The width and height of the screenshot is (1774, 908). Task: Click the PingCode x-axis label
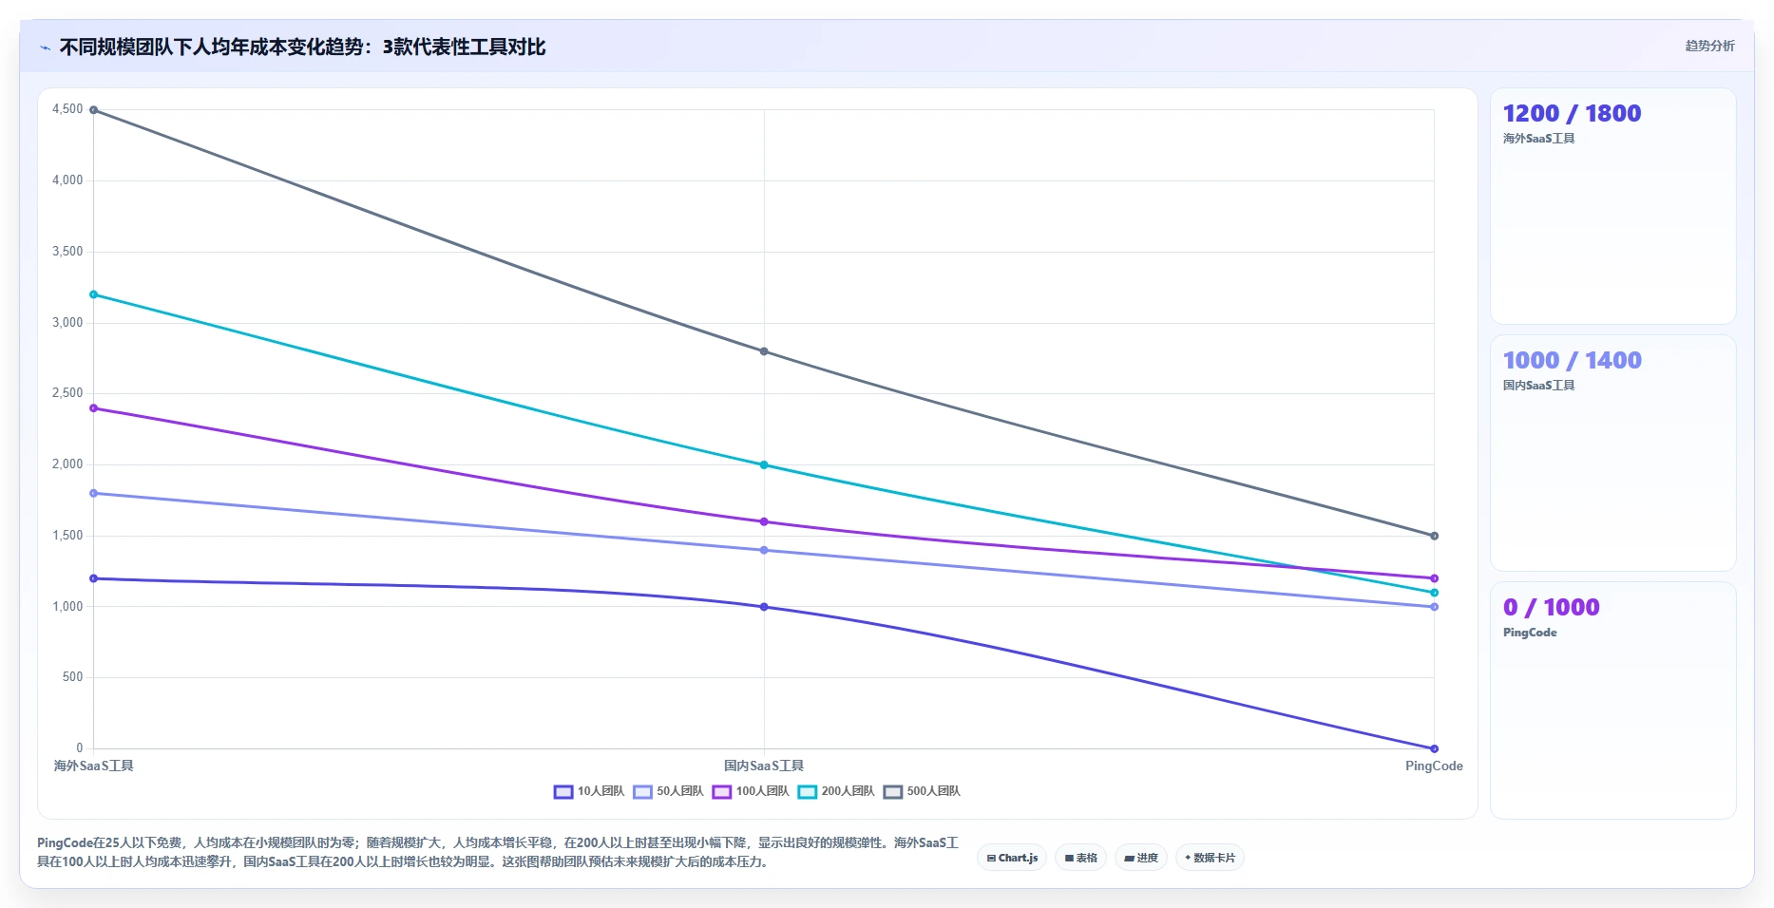(1434, 766)
